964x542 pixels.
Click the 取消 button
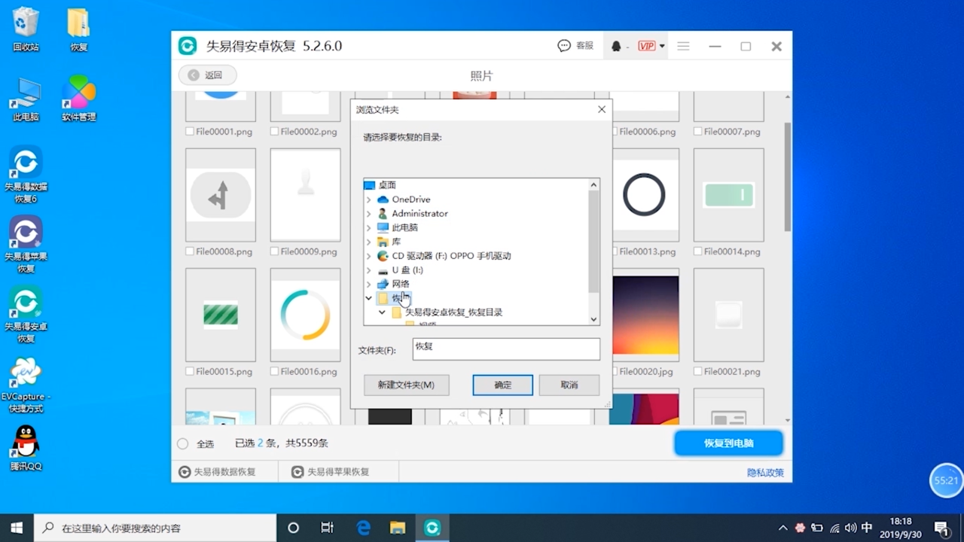(x=569, y=385)
